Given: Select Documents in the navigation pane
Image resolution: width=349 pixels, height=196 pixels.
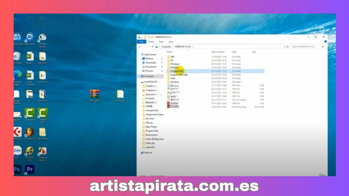Looking at the screenshot, I should 149,67.
